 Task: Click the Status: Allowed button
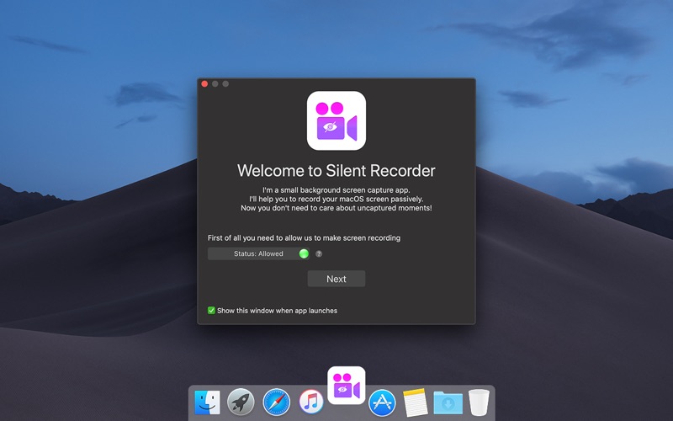(258, 254)
